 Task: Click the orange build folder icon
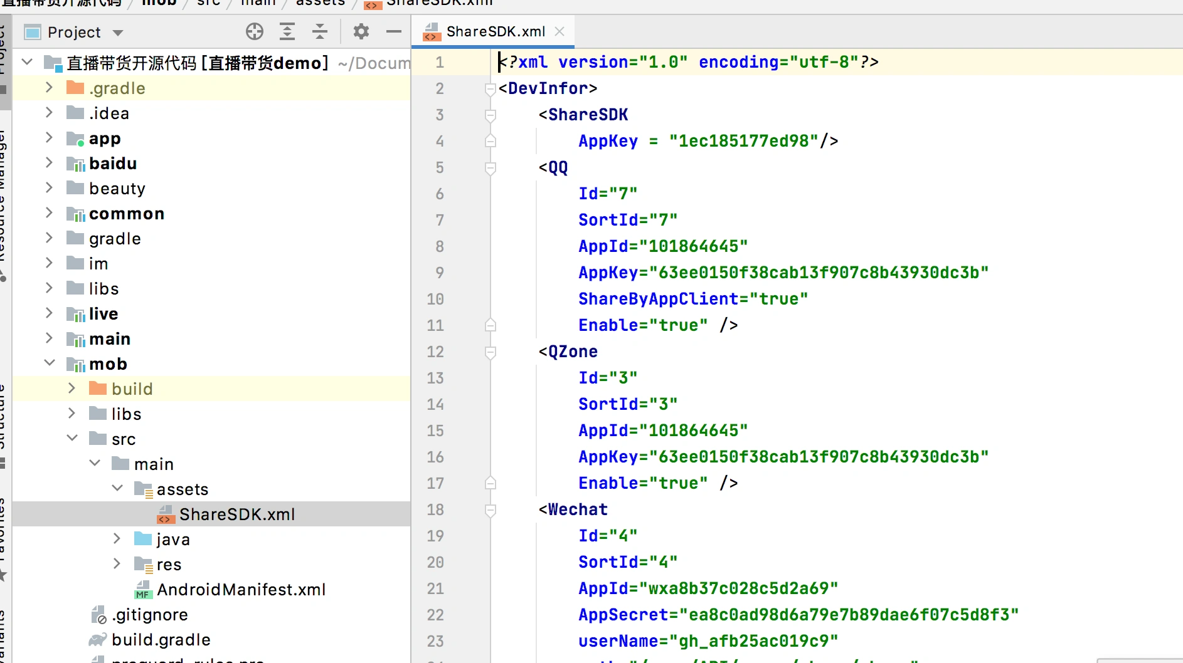pos(98,389)
